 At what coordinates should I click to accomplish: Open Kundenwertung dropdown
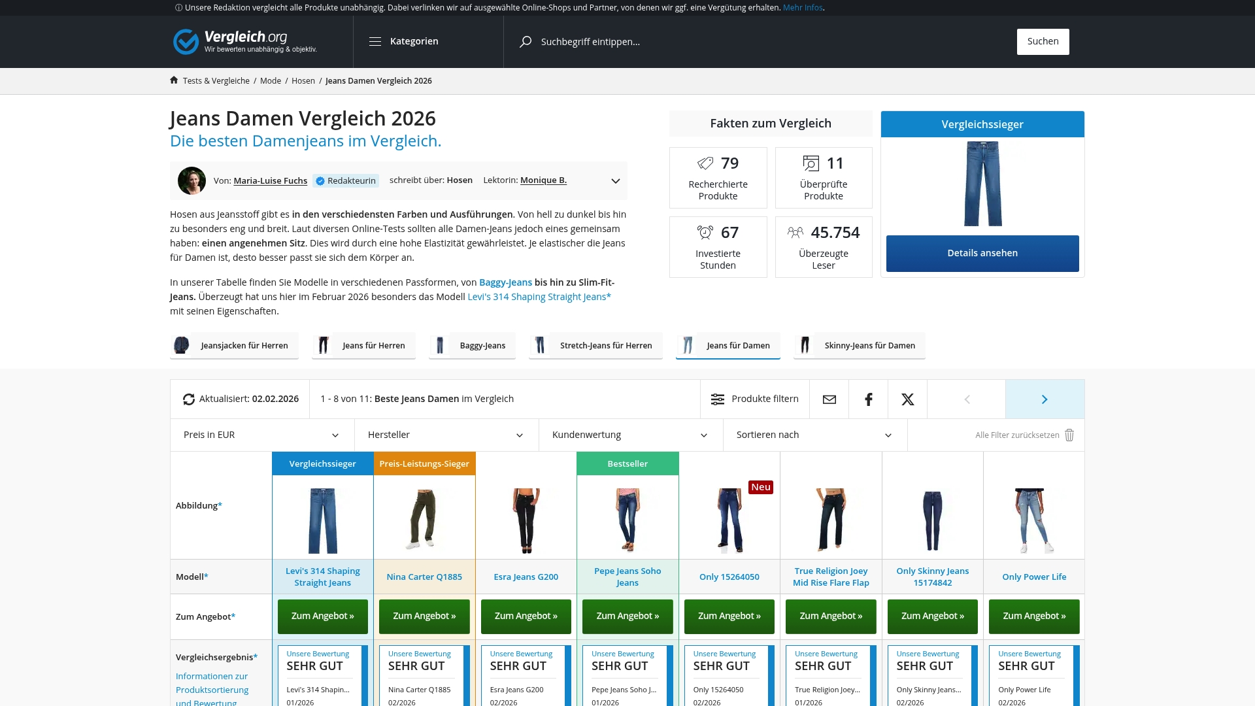[x=631, y=435]
